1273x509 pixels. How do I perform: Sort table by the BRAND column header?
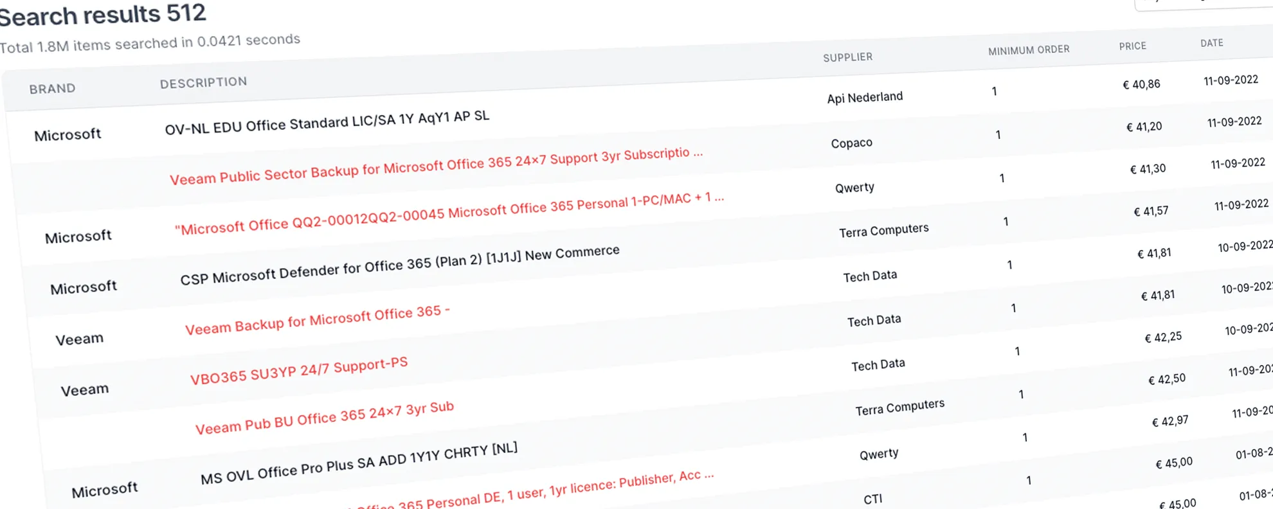pyautogui.click(x=52, y=89)
